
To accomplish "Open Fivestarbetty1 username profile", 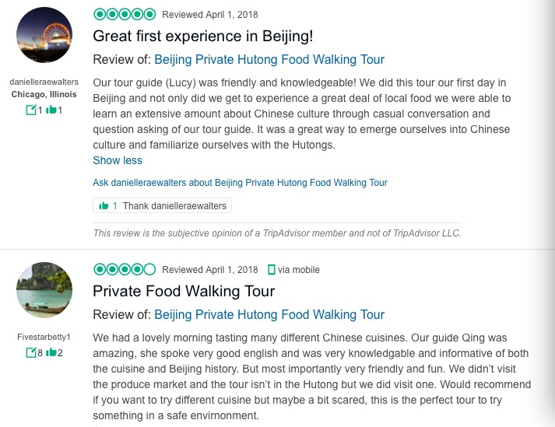I will coord(44,337).
